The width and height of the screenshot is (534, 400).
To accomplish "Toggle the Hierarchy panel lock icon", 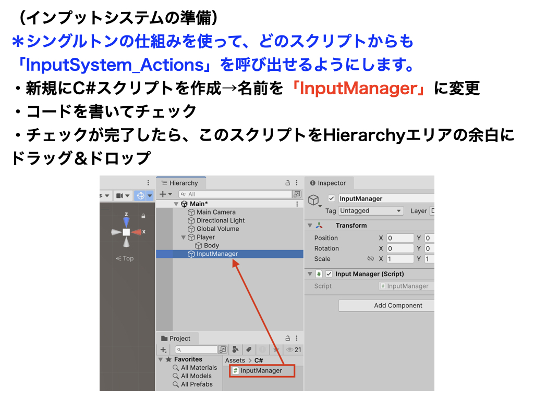I will pos(287,183).
